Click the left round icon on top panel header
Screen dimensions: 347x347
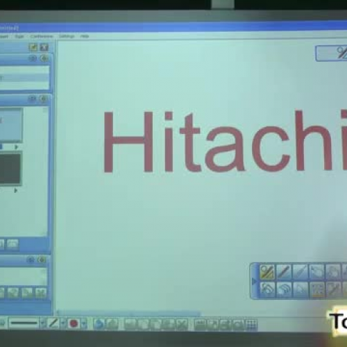coord(33,58)
